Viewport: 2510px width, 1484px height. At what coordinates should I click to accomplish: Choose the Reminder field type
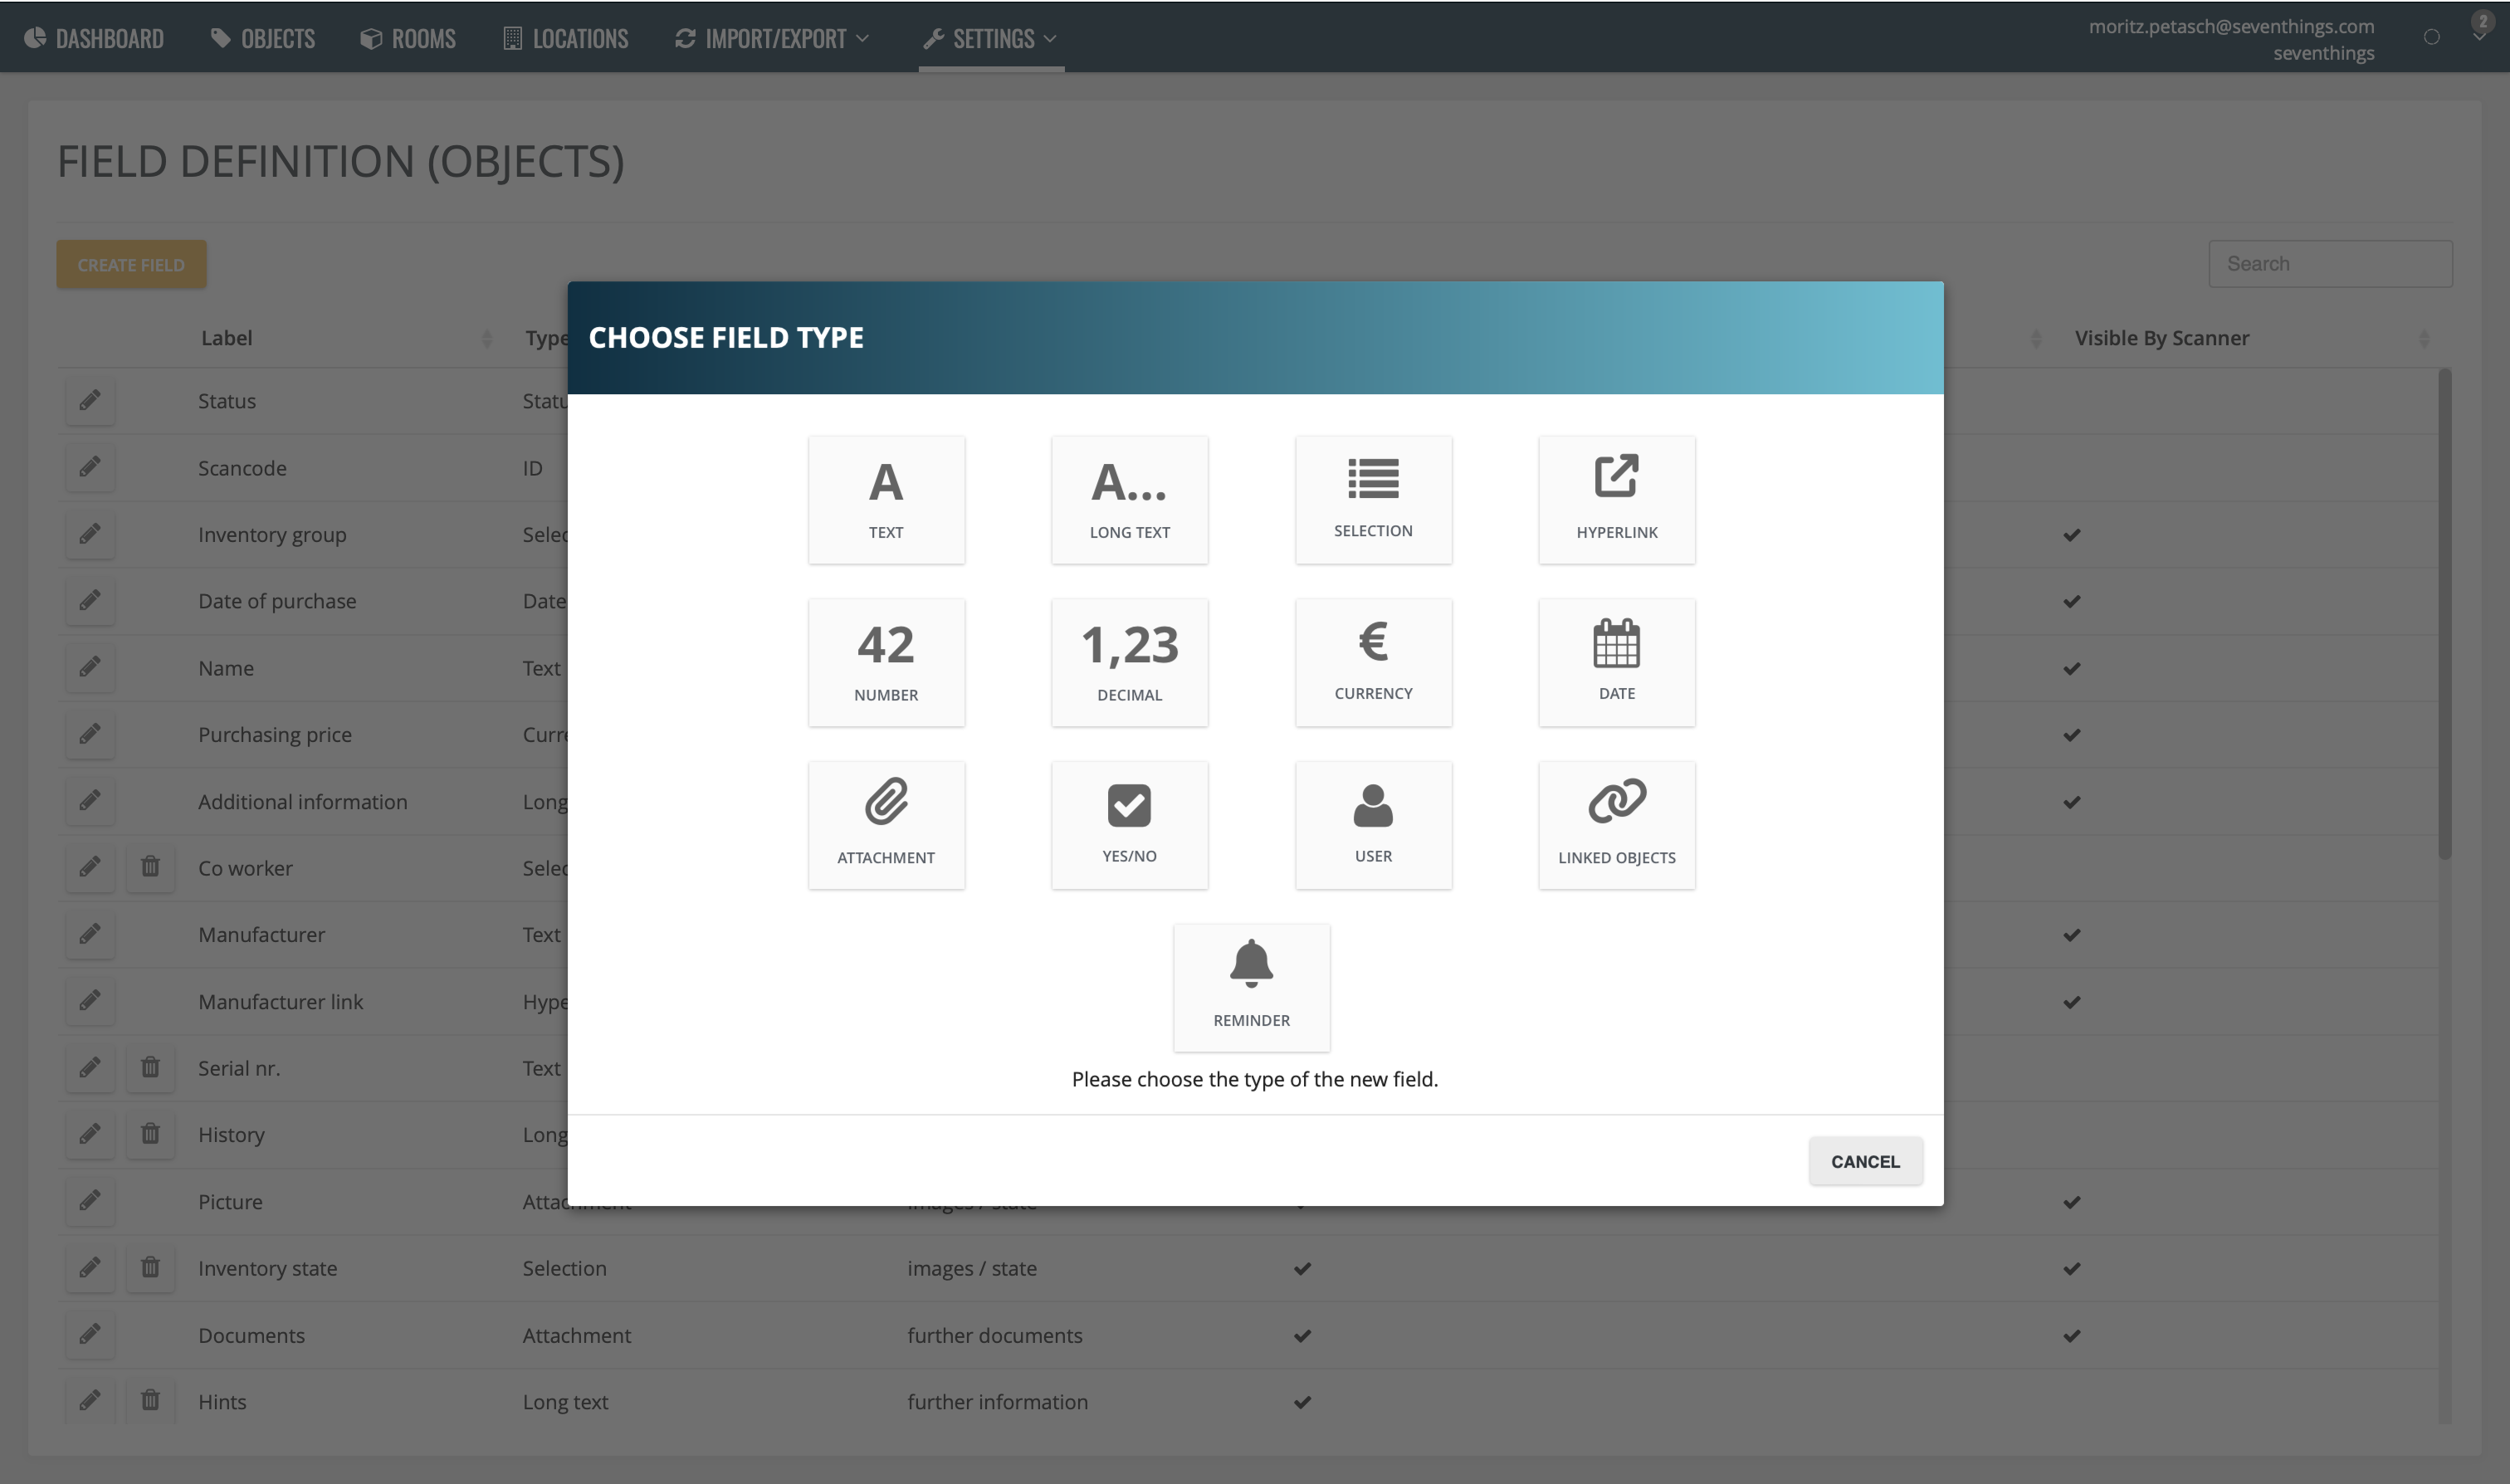pos(1251,988)
